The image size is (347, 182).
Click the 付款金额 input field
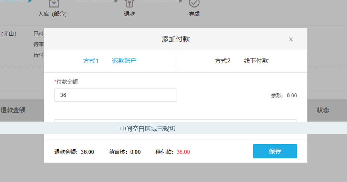point(115,95)
